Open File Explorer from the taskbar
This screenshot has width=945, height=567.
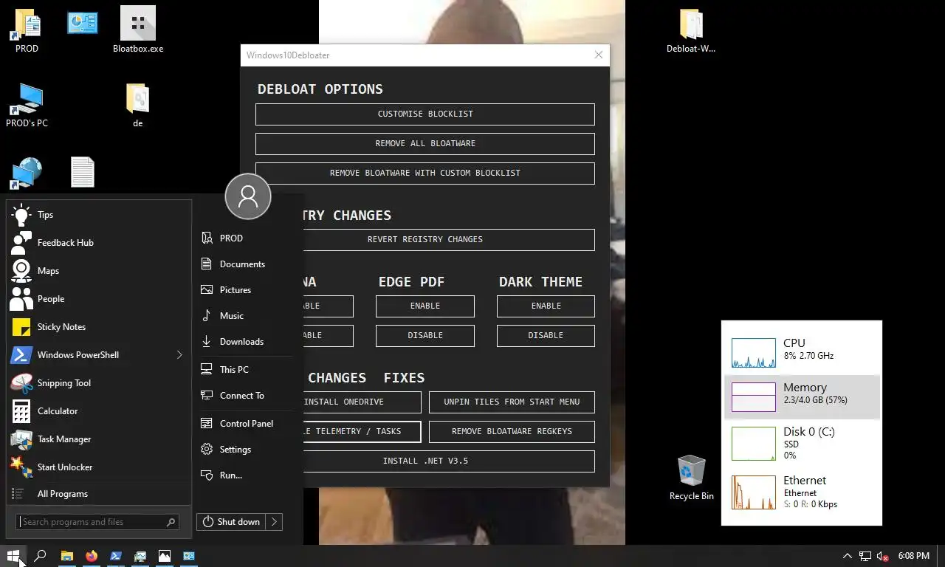[66, 556]
